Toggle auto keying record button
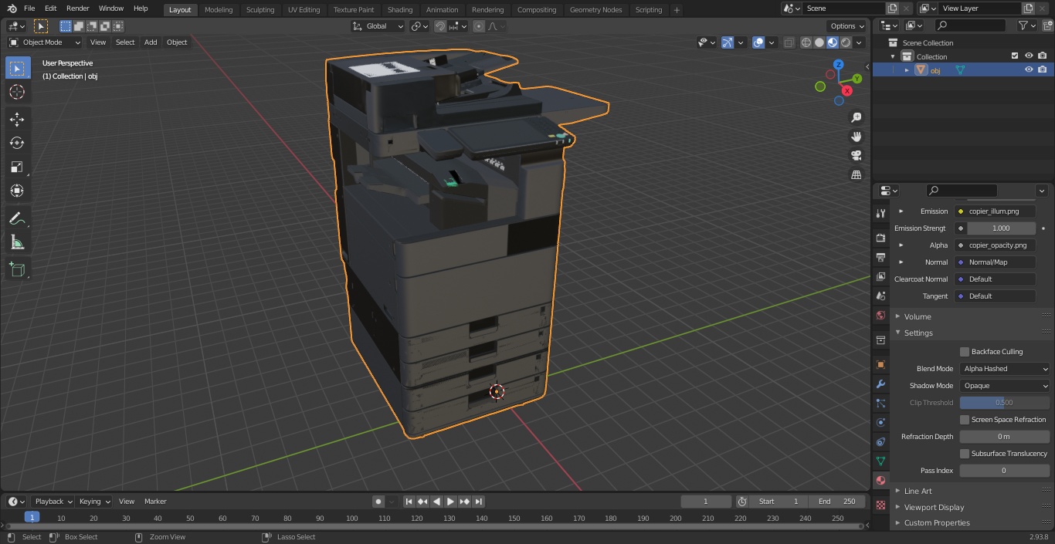This screenshot has height=544, width=1055. coord(378,502)
